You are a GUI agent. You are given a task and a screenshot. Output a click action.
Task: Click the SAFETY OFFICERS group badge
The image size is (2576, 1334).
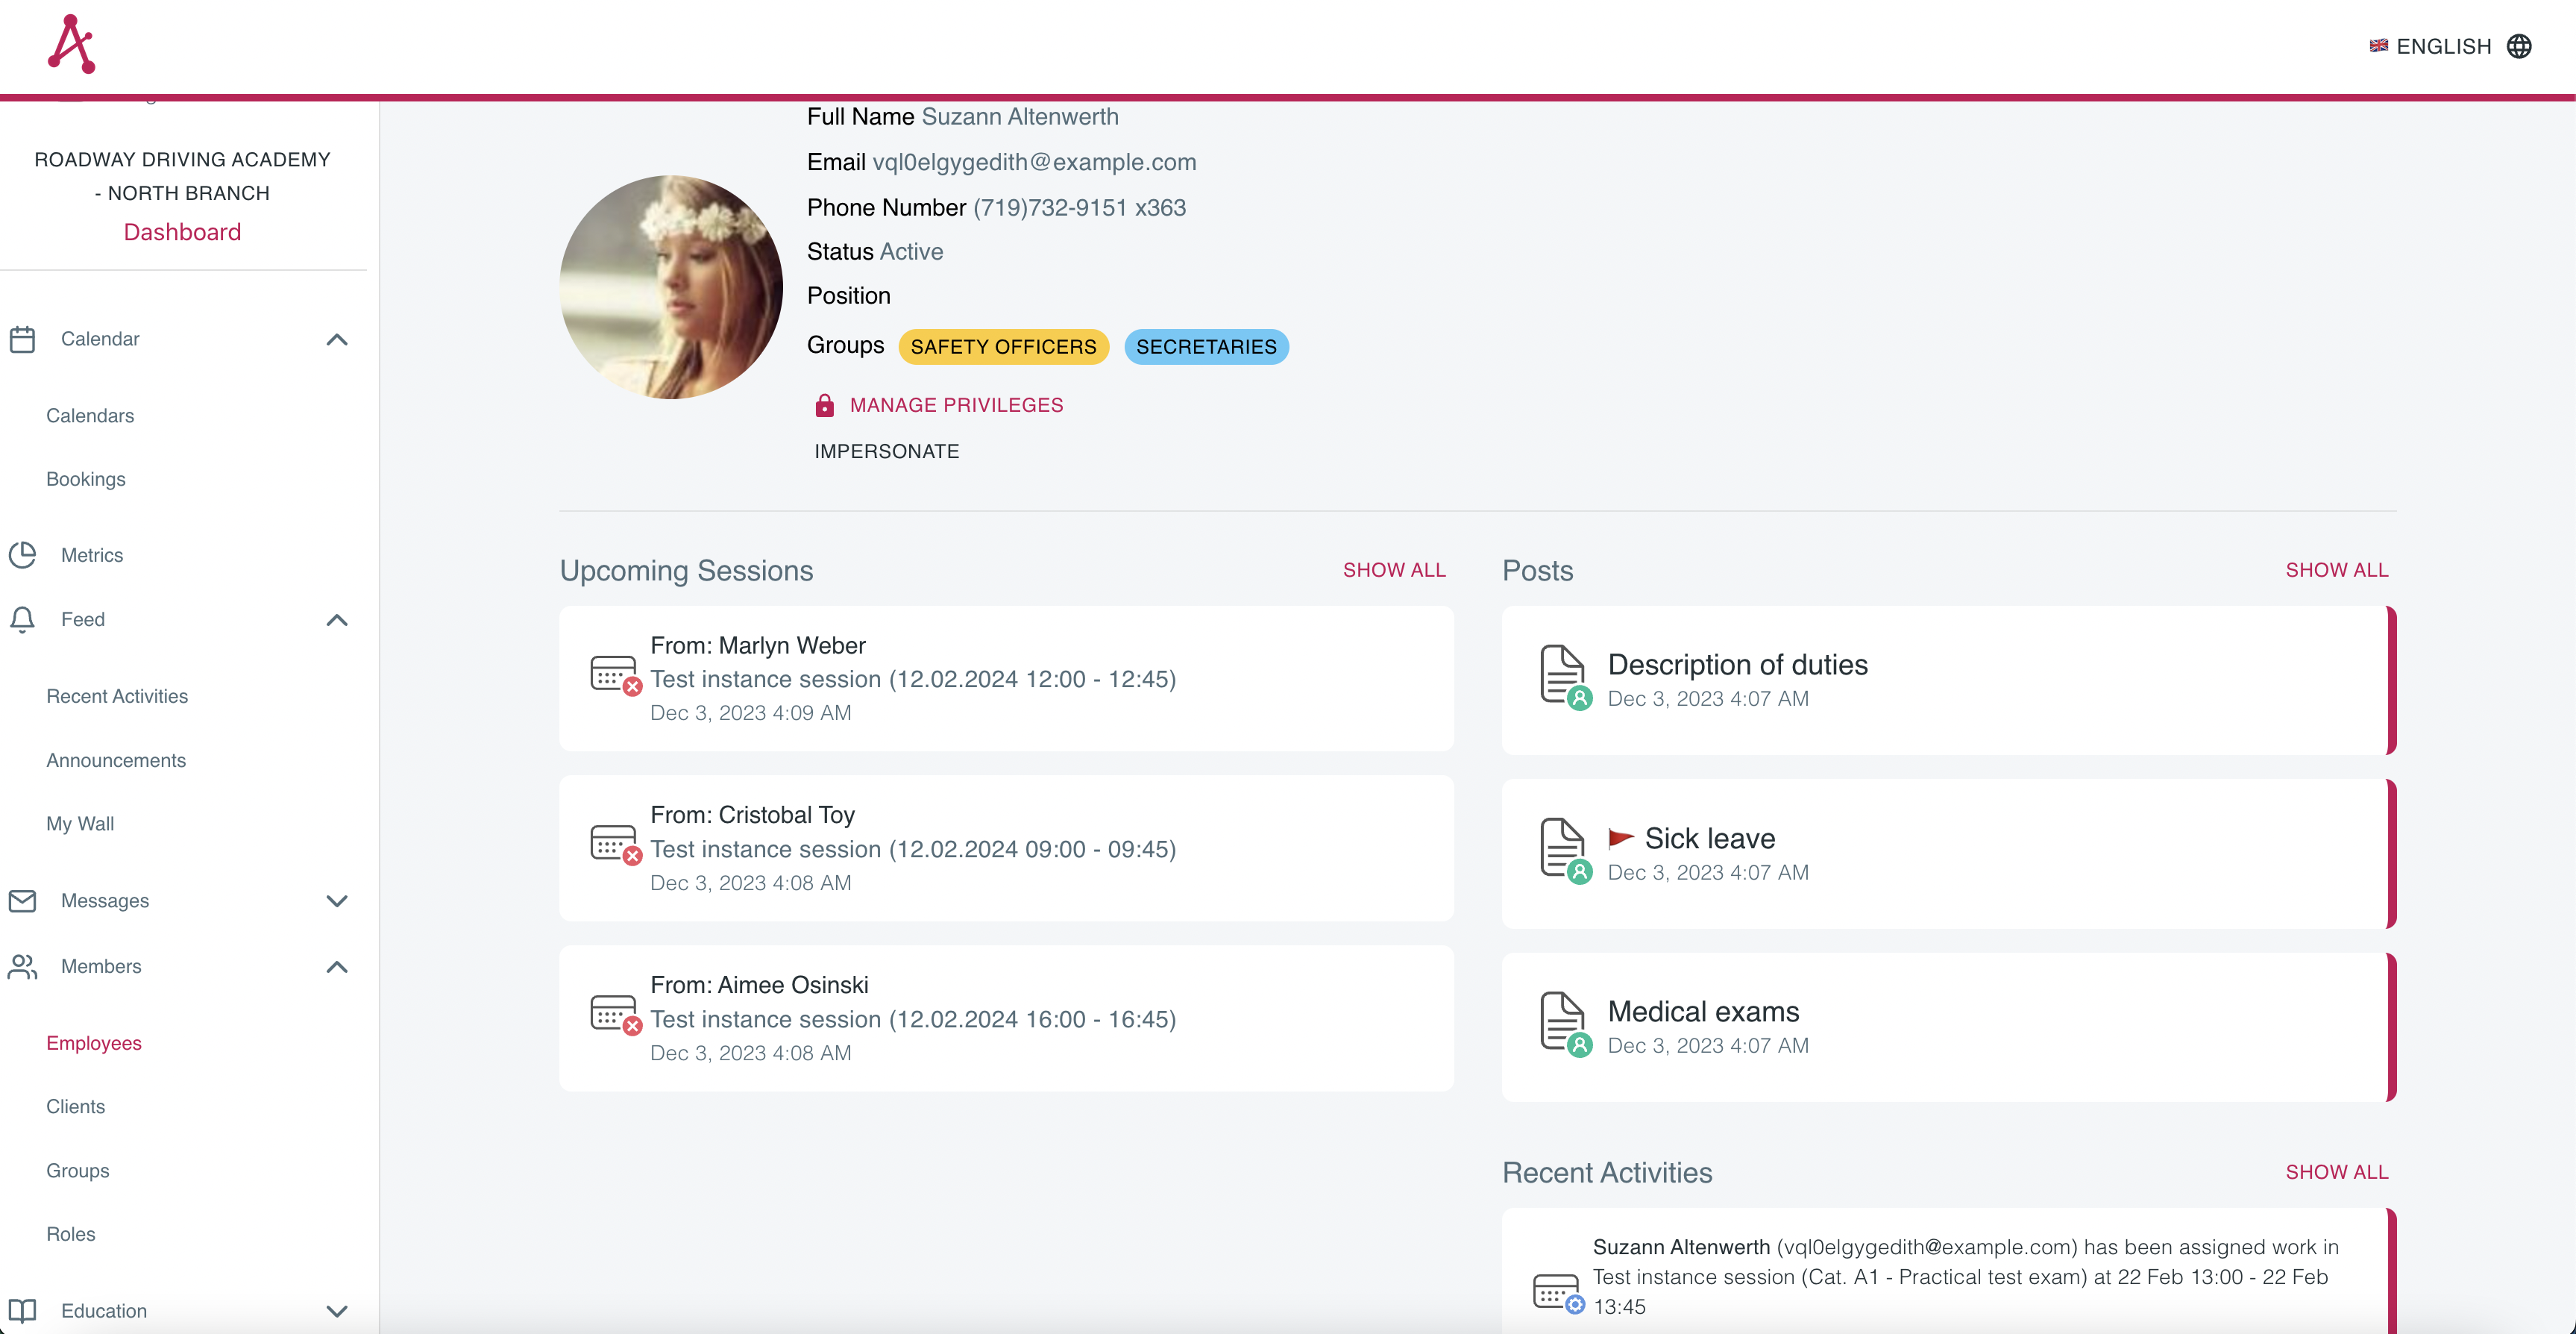click(1003, 346)
